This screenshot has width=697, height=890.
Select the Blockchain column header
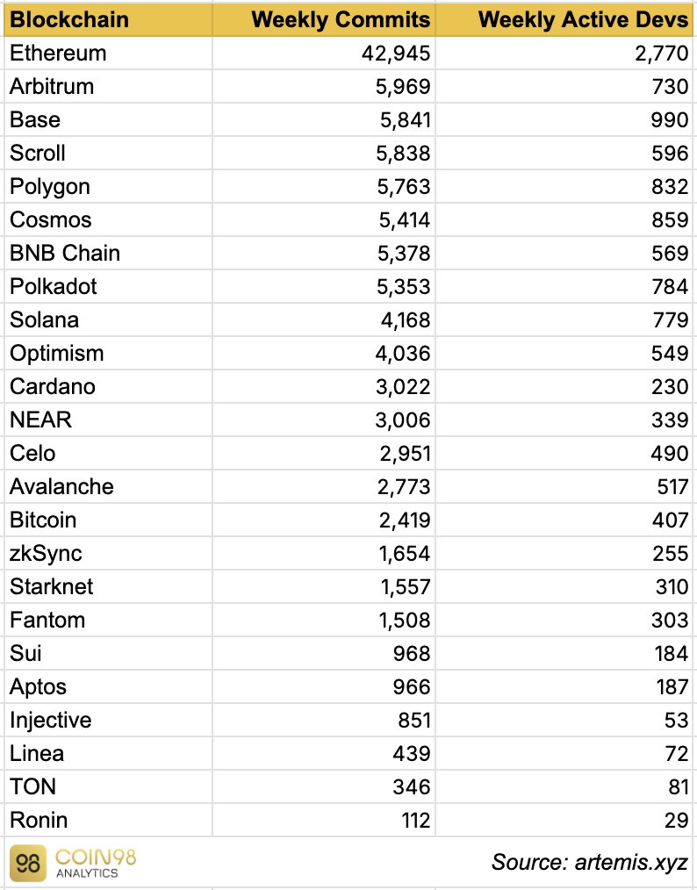coord(69,19)
